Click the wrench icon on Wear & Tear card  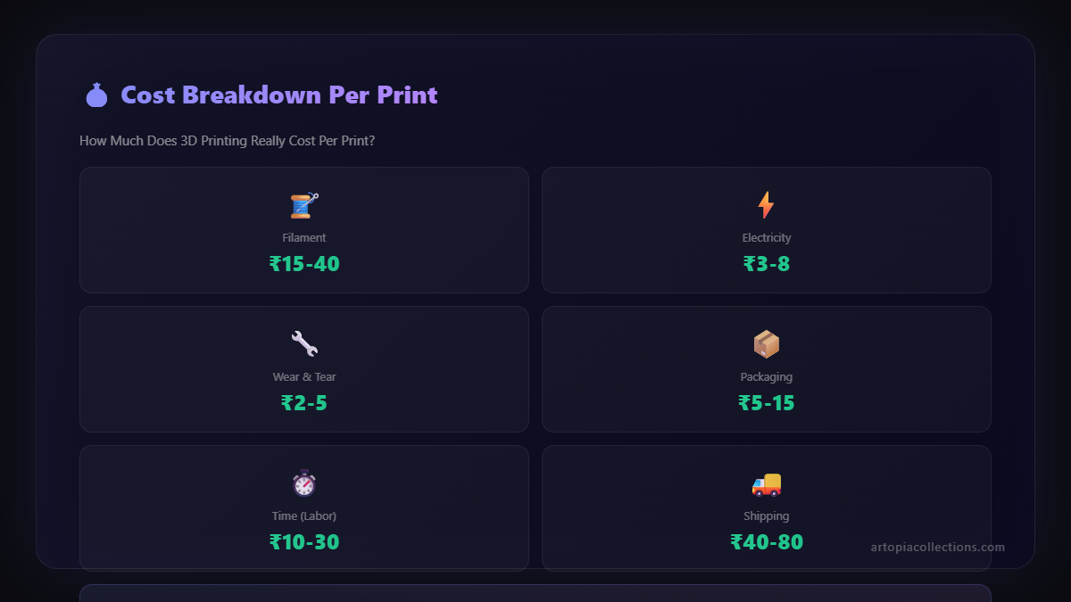tap(304, 343)
